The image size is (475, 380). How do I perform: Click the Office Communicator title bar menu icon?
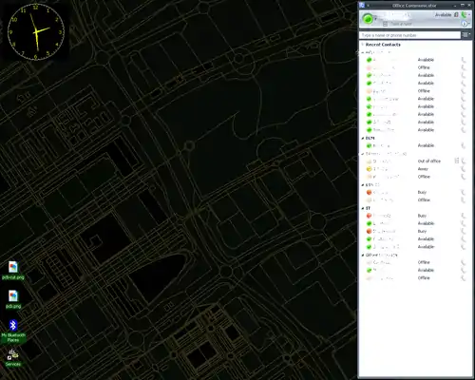(x=362, y=5)
